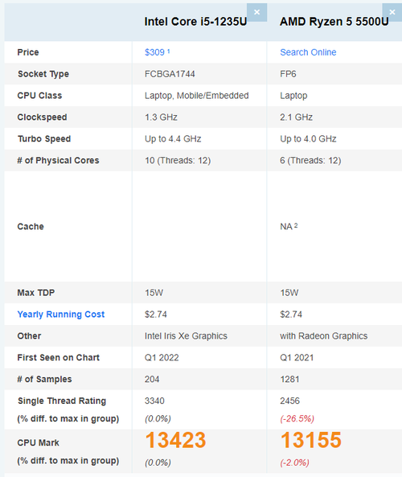Remove AMD Ryzen 5 5500U column
The image size is (402, 477).
point(392,12)
